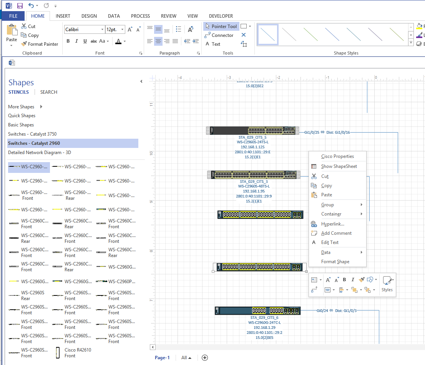This screenshot has width=425, height=365.
Task: Apply the gray line shape style
Action: pyautogui.click(x=289, y=35)
